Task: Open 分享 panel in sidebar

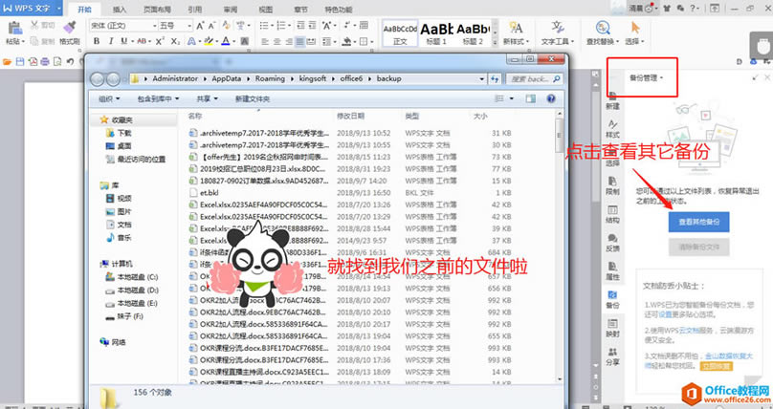Action: [x=613, y=356]
